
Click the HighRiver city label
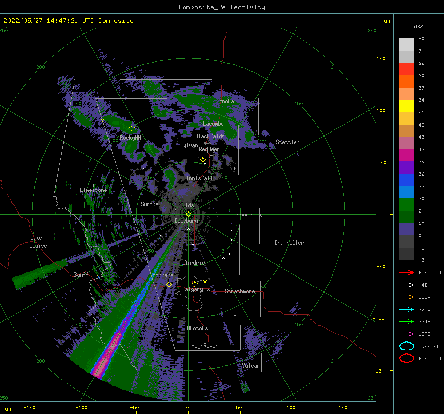[205, 346]
